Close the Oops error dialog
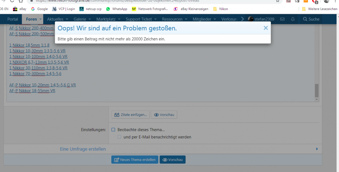Screen dimensions: 339x172 coord(266,28)
